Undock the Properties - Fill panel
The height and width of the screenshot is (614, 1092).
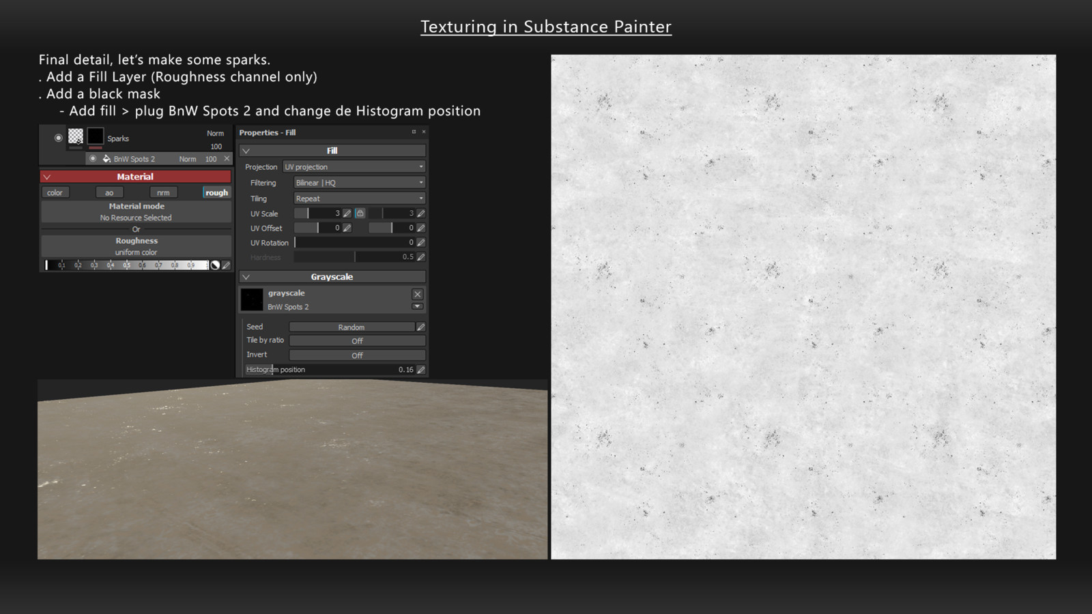(x=414, y=132)
